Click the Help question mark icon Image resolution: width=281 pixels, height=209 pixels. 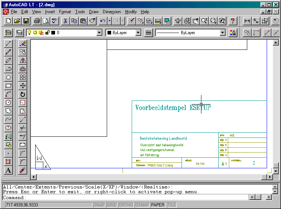[233, 21]
